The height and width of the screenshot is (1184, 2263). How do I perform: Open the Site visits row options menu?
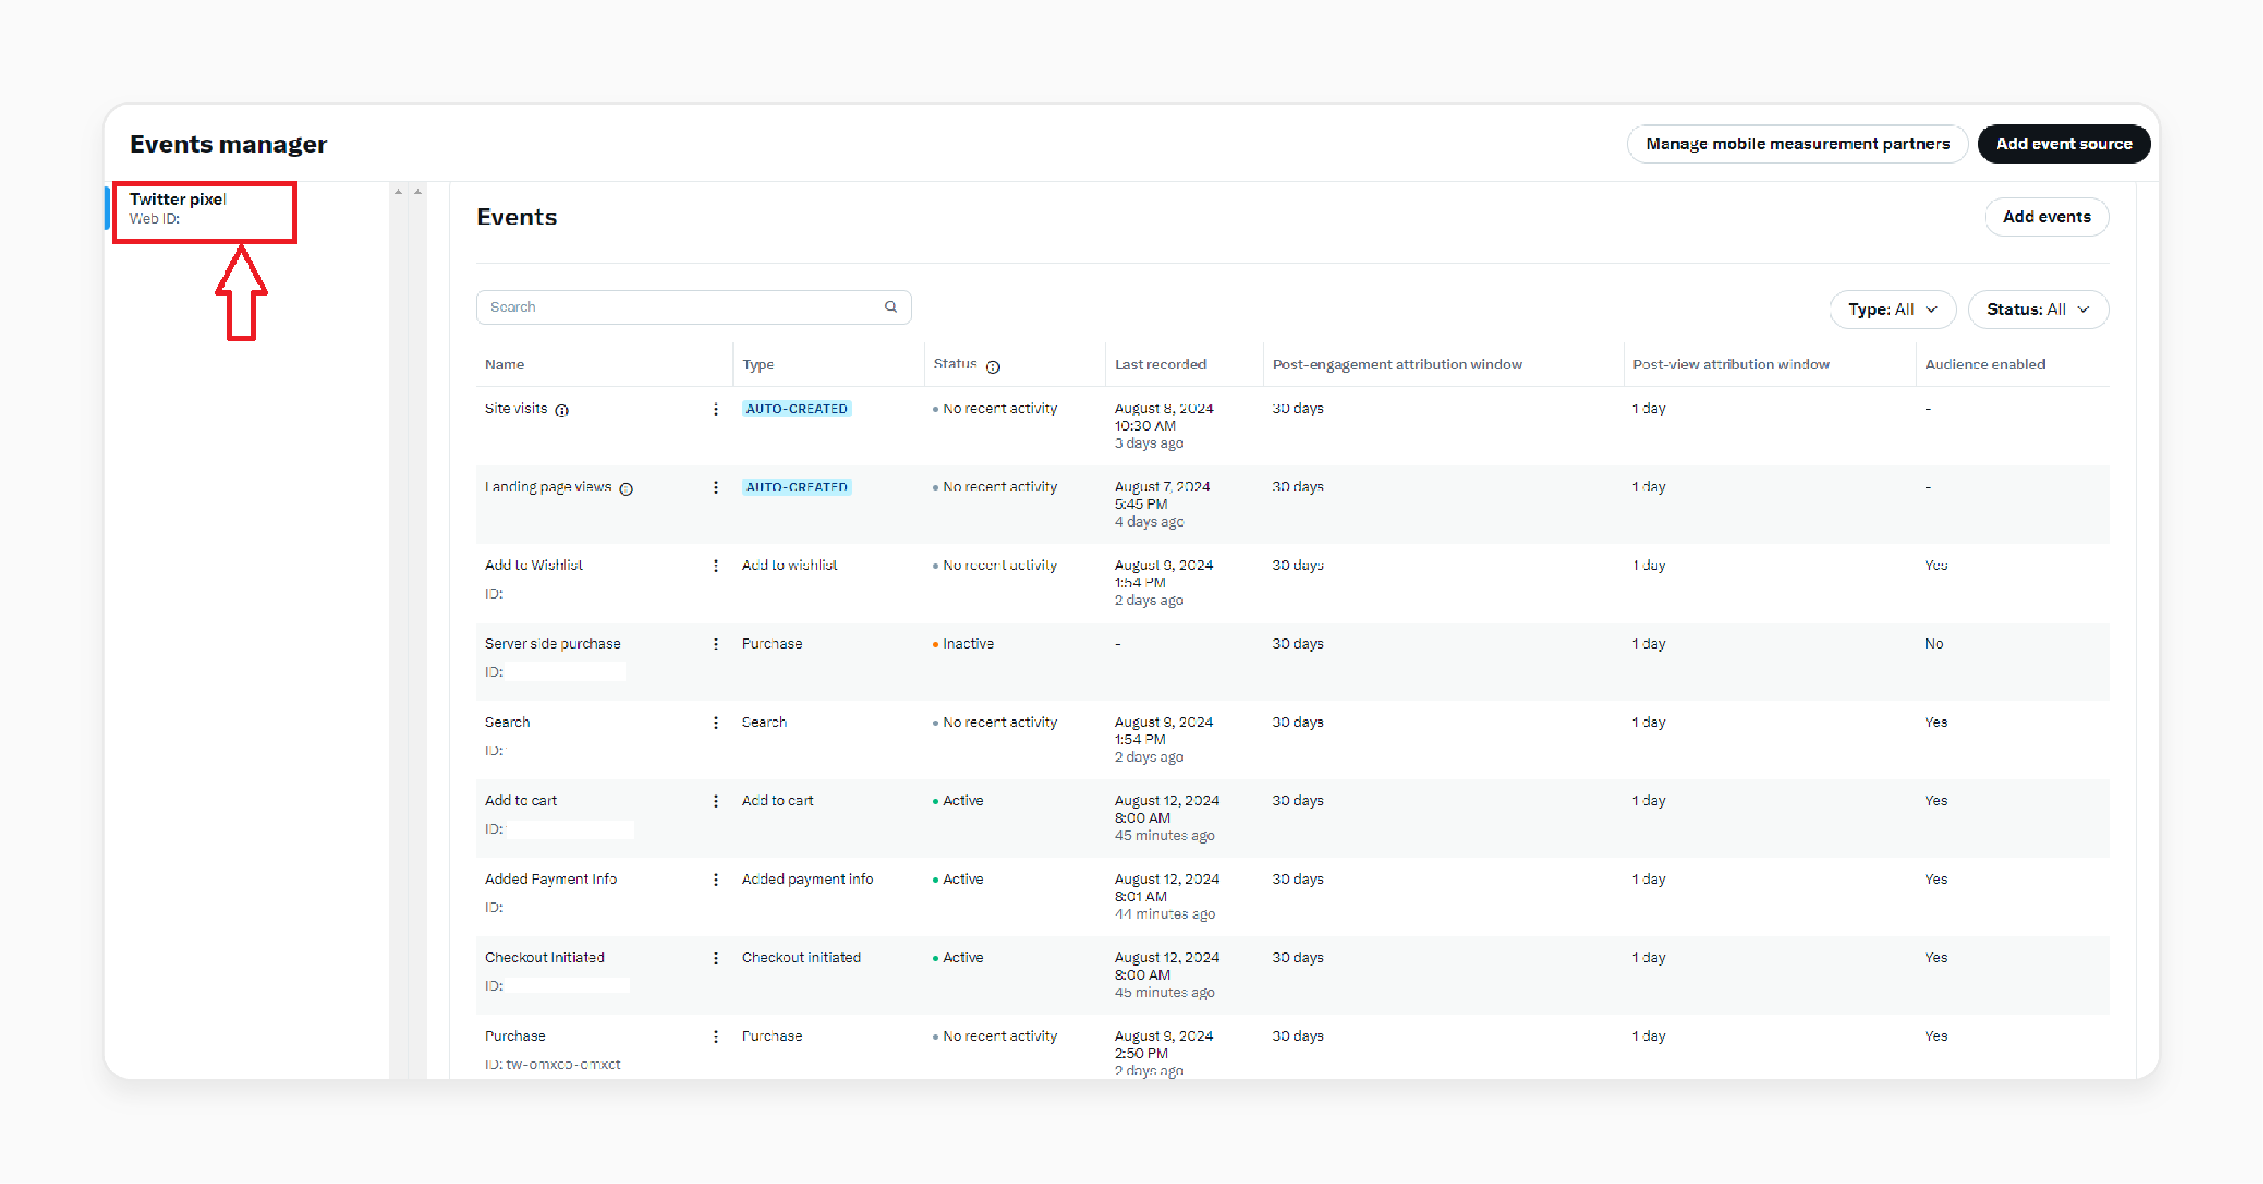[x=716, y=409]
